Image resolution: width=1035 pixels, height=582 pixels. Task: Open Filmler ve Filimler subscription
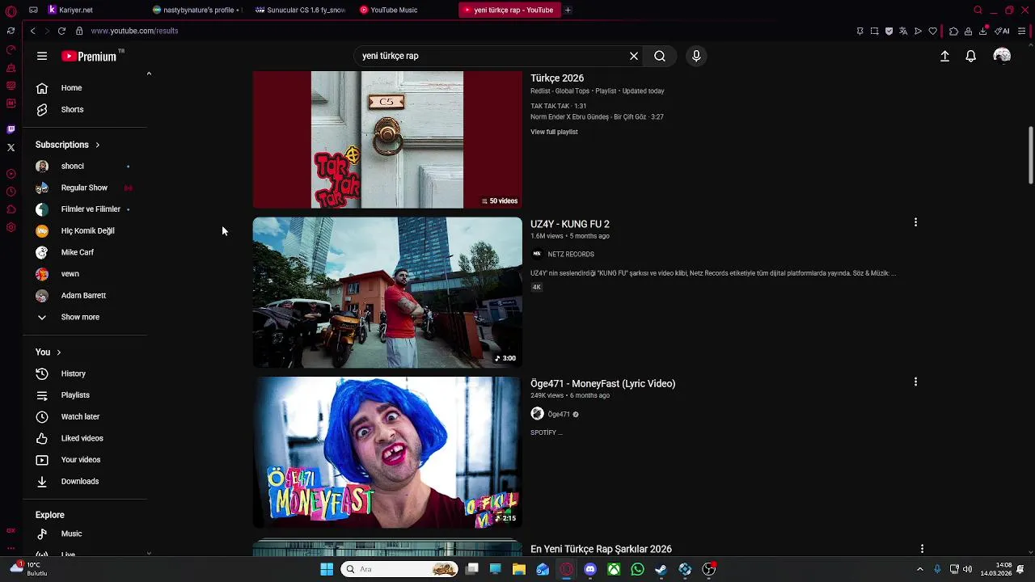[x=85, y=209]
